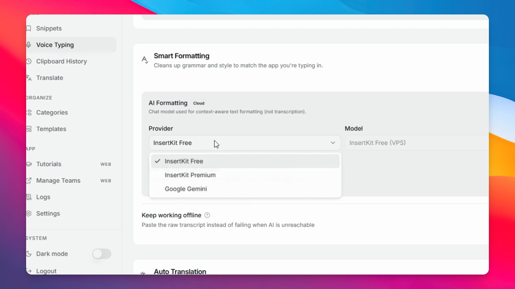Click the Auto Translation section heading

[180, 271]
